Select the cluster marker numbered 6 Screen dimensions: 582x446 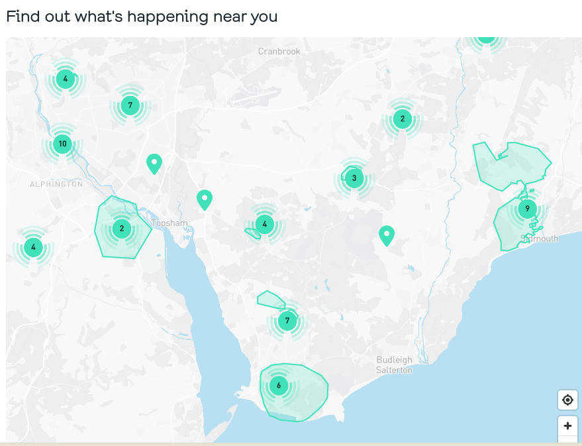tap(279, 385)
